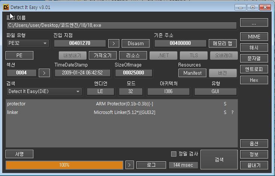This screenshot has width=275, height=176.
Task: Select ARM Protector(0.1b-0.3b)[-] result row
Action: click(121, 104)
